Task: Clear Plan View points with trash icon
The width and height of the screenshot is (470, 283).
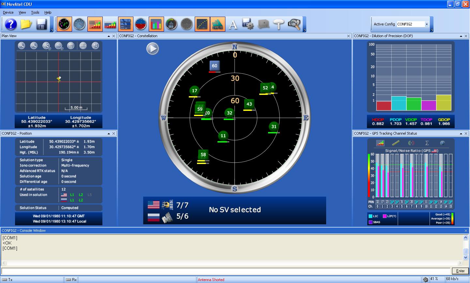Action: pyautogui.click(x=71, y=46)
